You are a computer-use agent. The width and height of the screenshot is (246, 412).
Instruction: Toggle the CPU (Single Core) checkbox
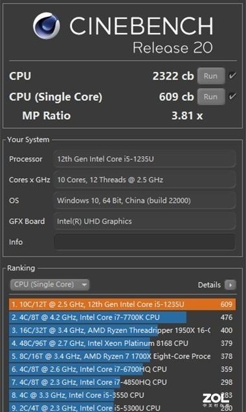coord(232,97)
